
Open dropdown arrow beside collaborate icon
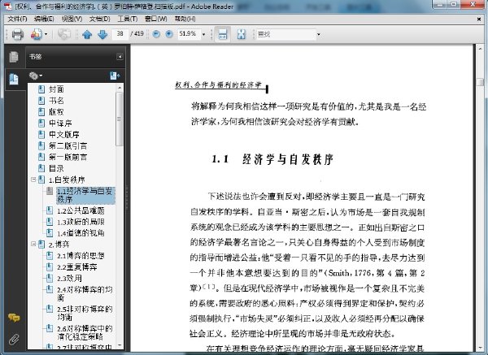(x=46, y=34)
